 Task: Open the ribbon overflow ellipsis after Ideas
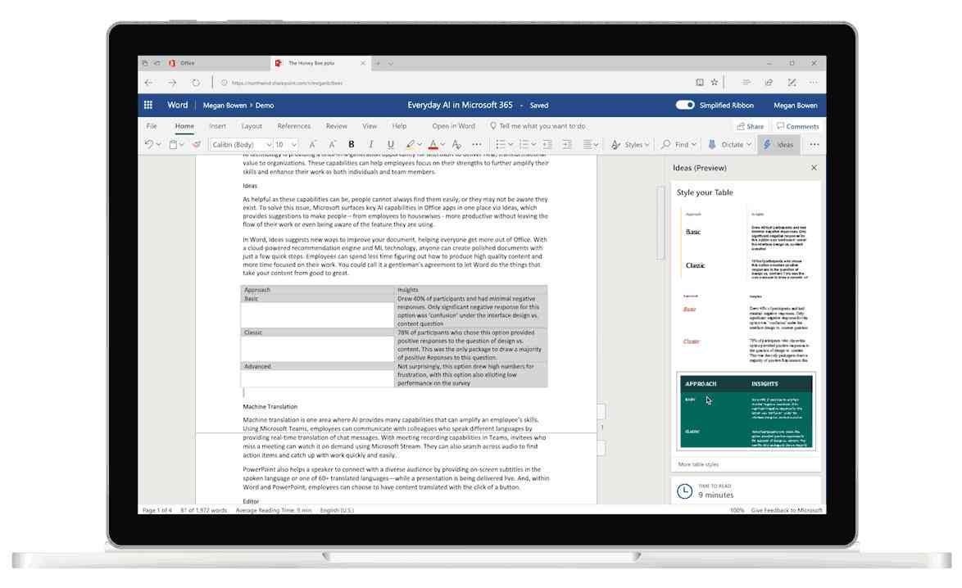point(815,144)
